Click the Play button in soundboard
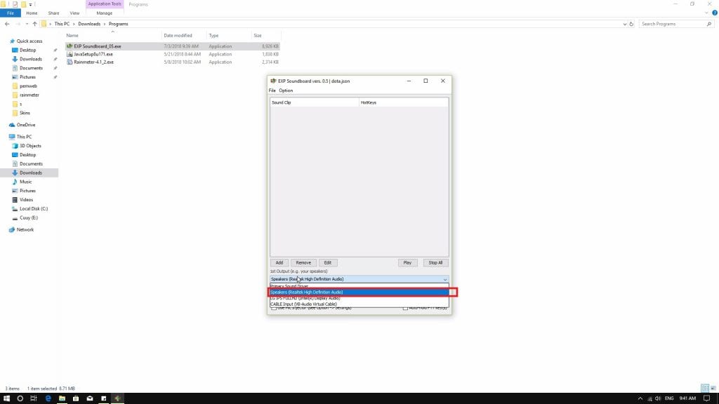719x404 pixels. pyautogui.click(x=408, y=263)
